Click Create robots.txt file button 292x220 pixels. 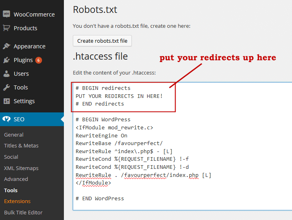(x=102, y=41)
